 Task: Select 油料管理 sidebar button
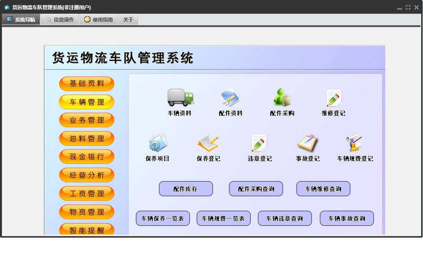pos(87,138)
